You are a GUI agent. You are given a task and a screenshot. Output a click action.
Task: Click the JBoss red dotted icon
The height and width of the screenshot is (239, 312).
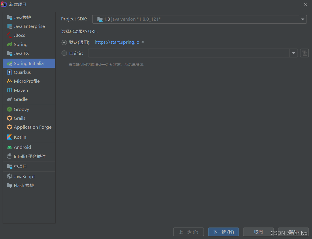9,35
